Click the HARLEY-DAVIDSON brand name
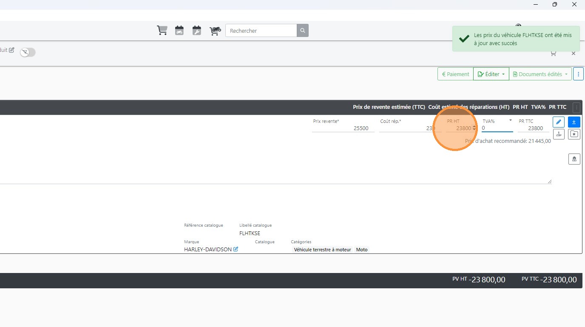 208,250
